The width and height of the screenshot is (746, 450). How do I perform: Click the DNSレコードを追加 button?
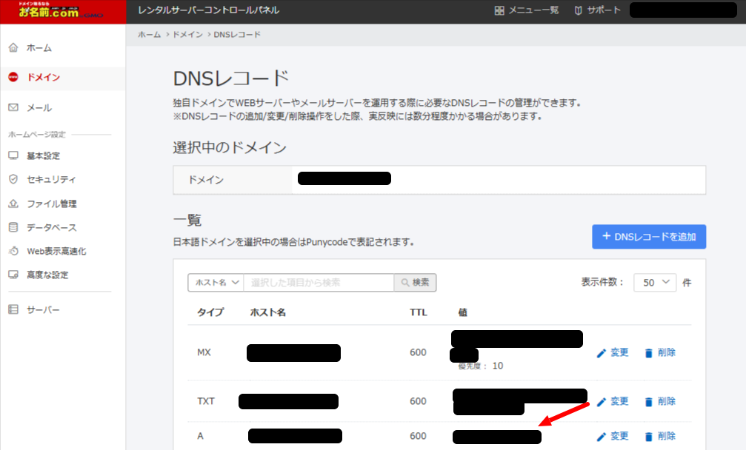click(x=649, y=237)
